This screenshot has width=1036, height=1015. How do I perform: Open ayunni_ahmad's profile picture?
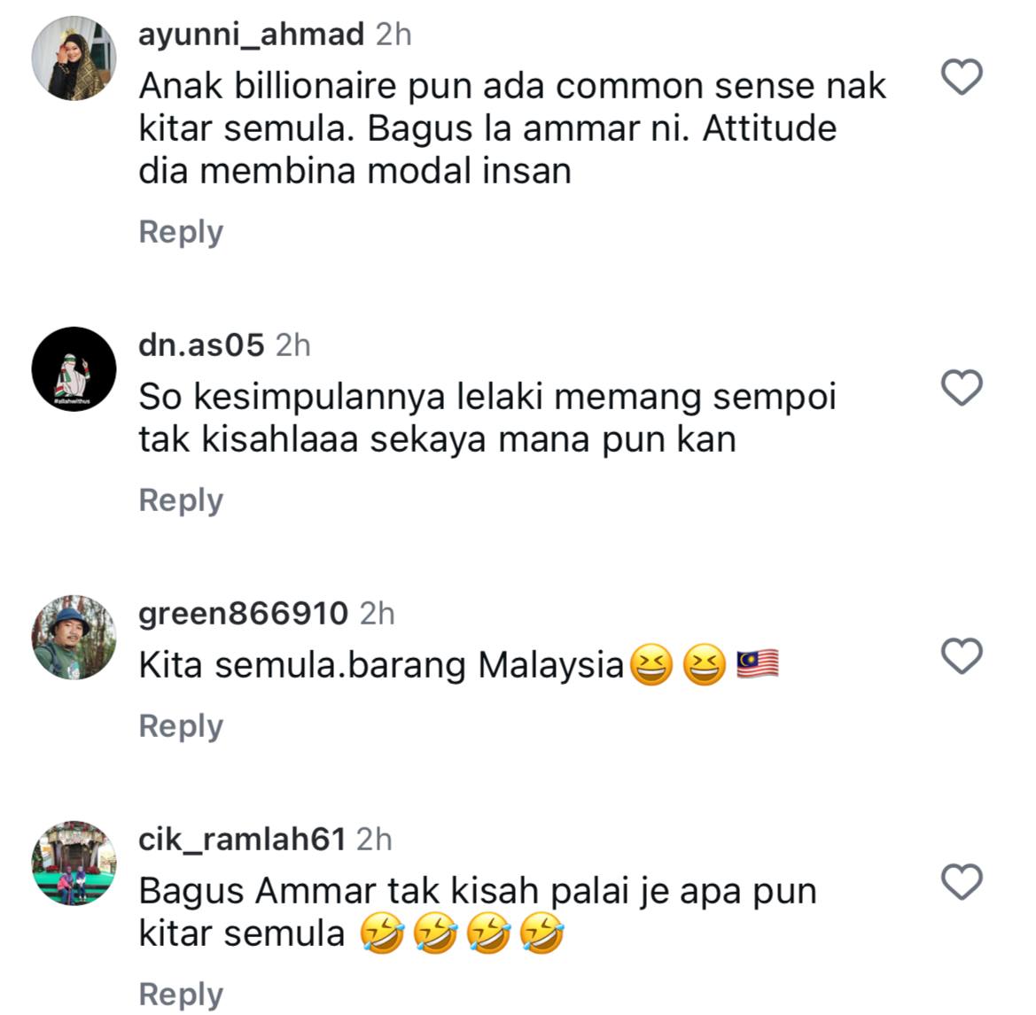point(74,58)
